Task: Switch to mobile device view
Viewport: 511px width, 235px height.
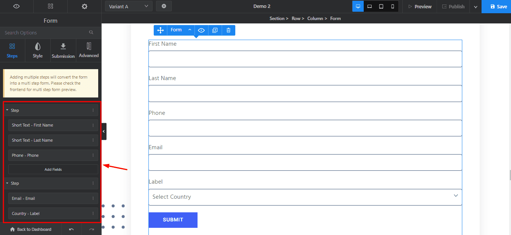Action: [392, 6]
